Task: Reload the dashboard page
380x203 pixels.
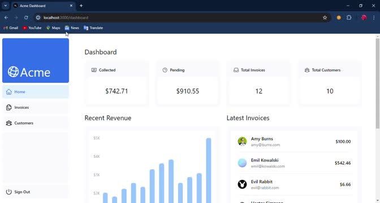Action: 26,17
